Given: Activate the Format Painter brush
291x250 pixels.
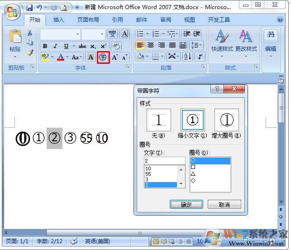Looking at the screenshot, I should (x=30, y=53).
